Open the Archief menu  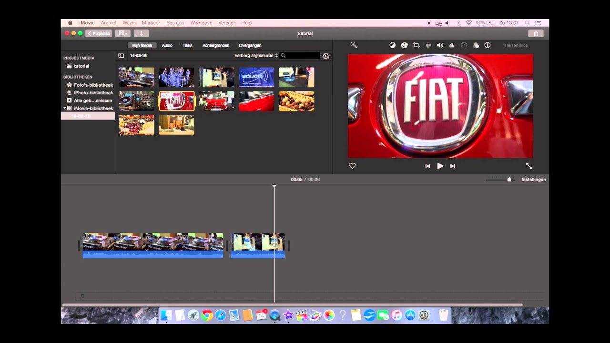pos(109,23)
